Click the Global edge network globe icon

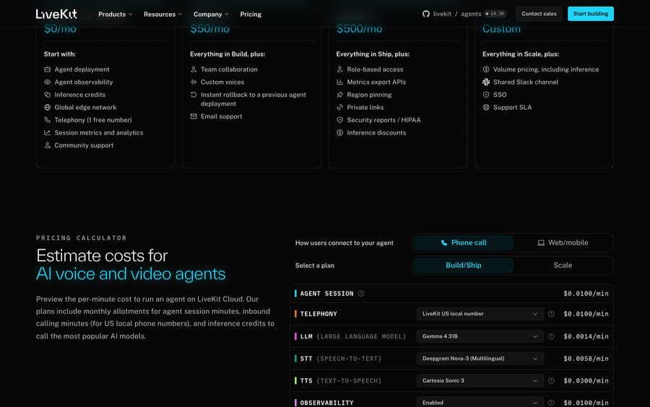(47, 108)
